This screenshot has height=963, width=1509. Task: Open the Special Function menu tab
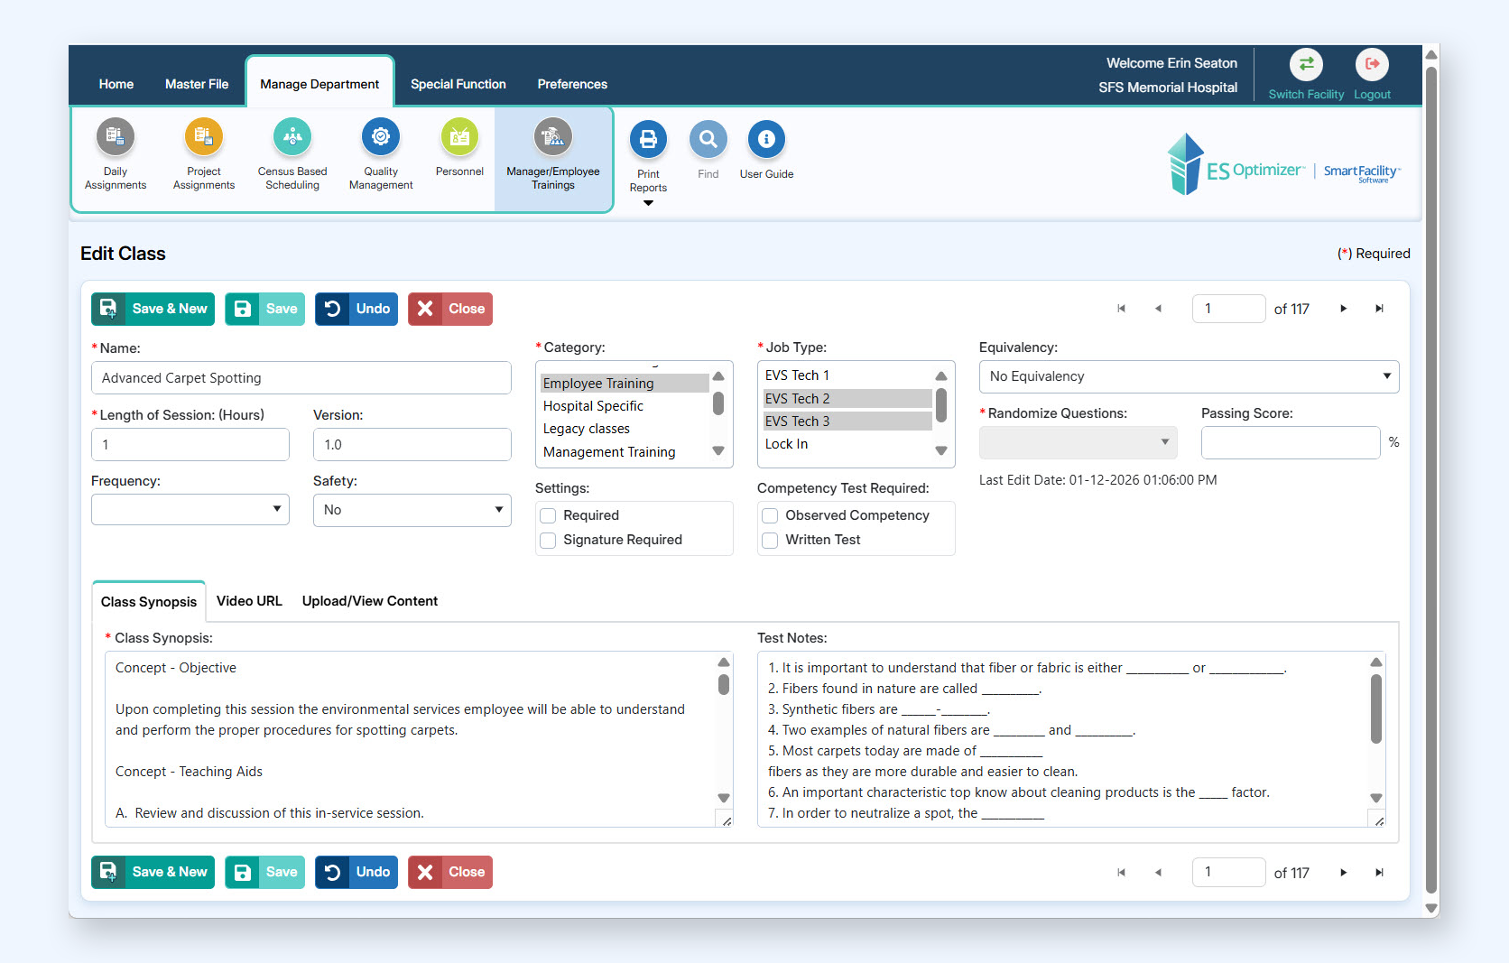458,84
